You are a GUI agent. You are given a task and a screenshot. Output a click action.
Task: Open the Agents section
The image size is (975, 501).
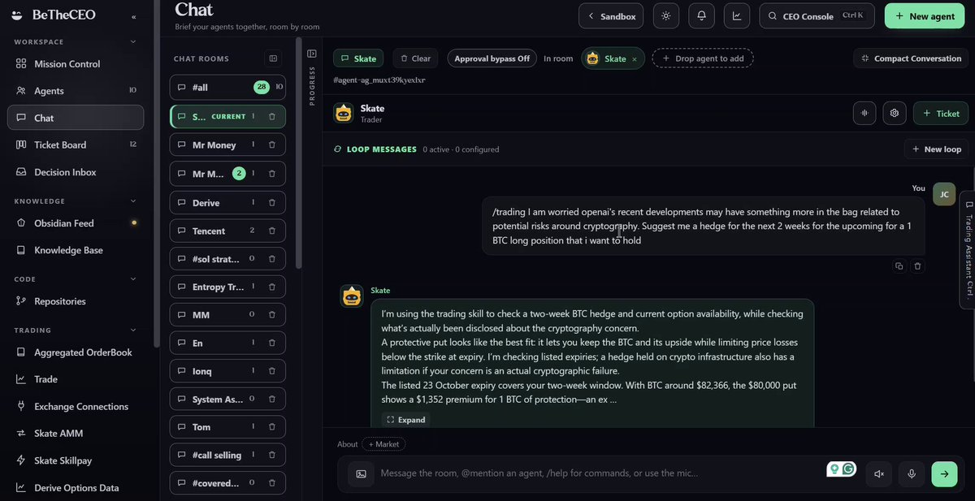coord(76,91)
